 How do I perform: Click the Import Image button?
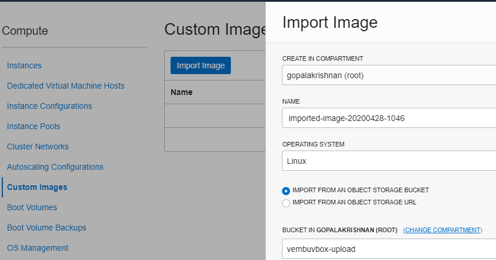pos(201,65)
